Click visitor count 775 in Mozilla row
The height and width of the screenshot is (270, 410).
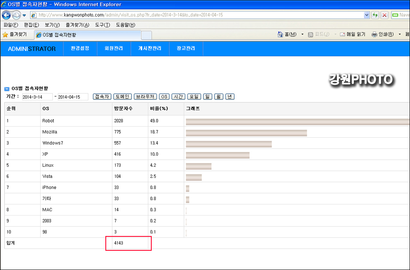(x=117, y=132)
